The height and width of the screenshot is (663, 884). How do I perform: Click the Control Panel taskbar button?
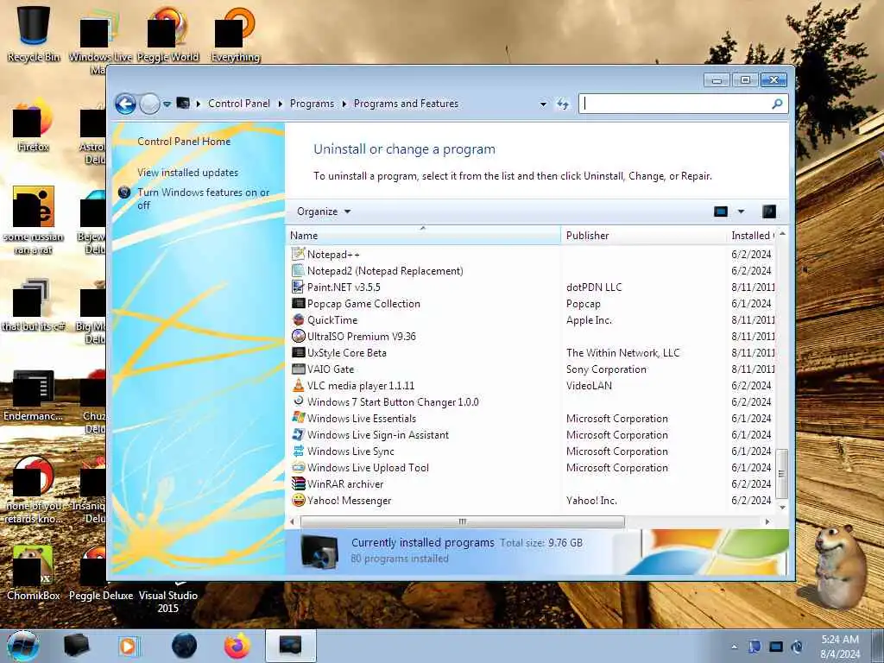click(x=290, y=646)
